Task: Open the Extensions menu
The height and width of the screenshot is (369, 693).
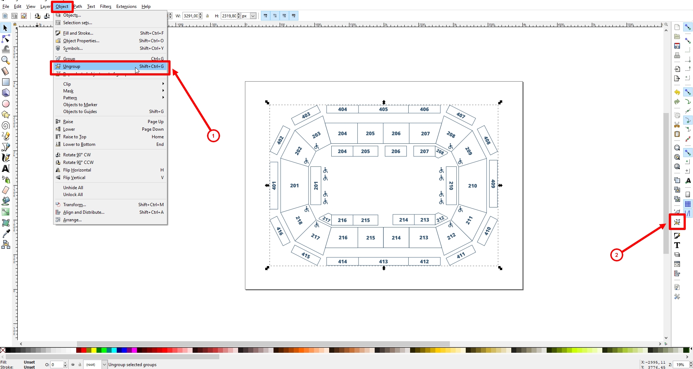Action: point(126,6)
